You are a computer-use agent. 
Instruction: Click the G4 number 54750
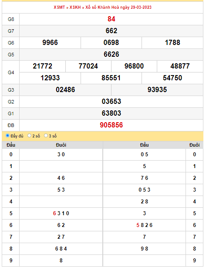[x=172, y=78]
